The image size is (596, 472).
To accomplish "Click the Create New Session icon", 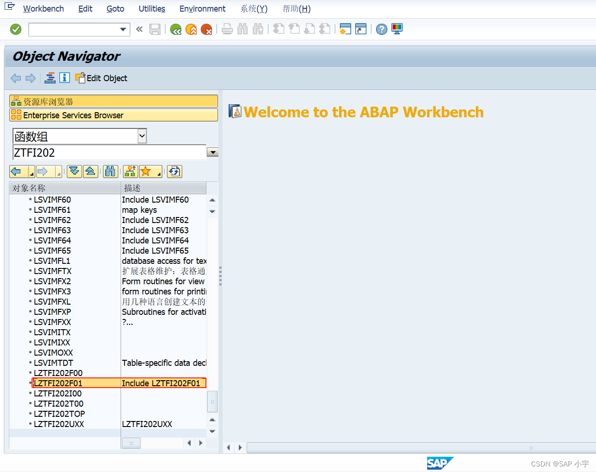I will click(346, 29).
